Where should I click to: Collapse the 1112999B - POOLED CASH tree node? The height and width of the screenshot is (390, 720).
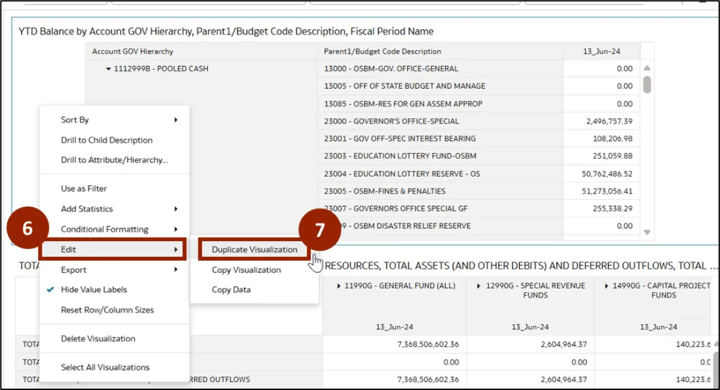point(109,69)
